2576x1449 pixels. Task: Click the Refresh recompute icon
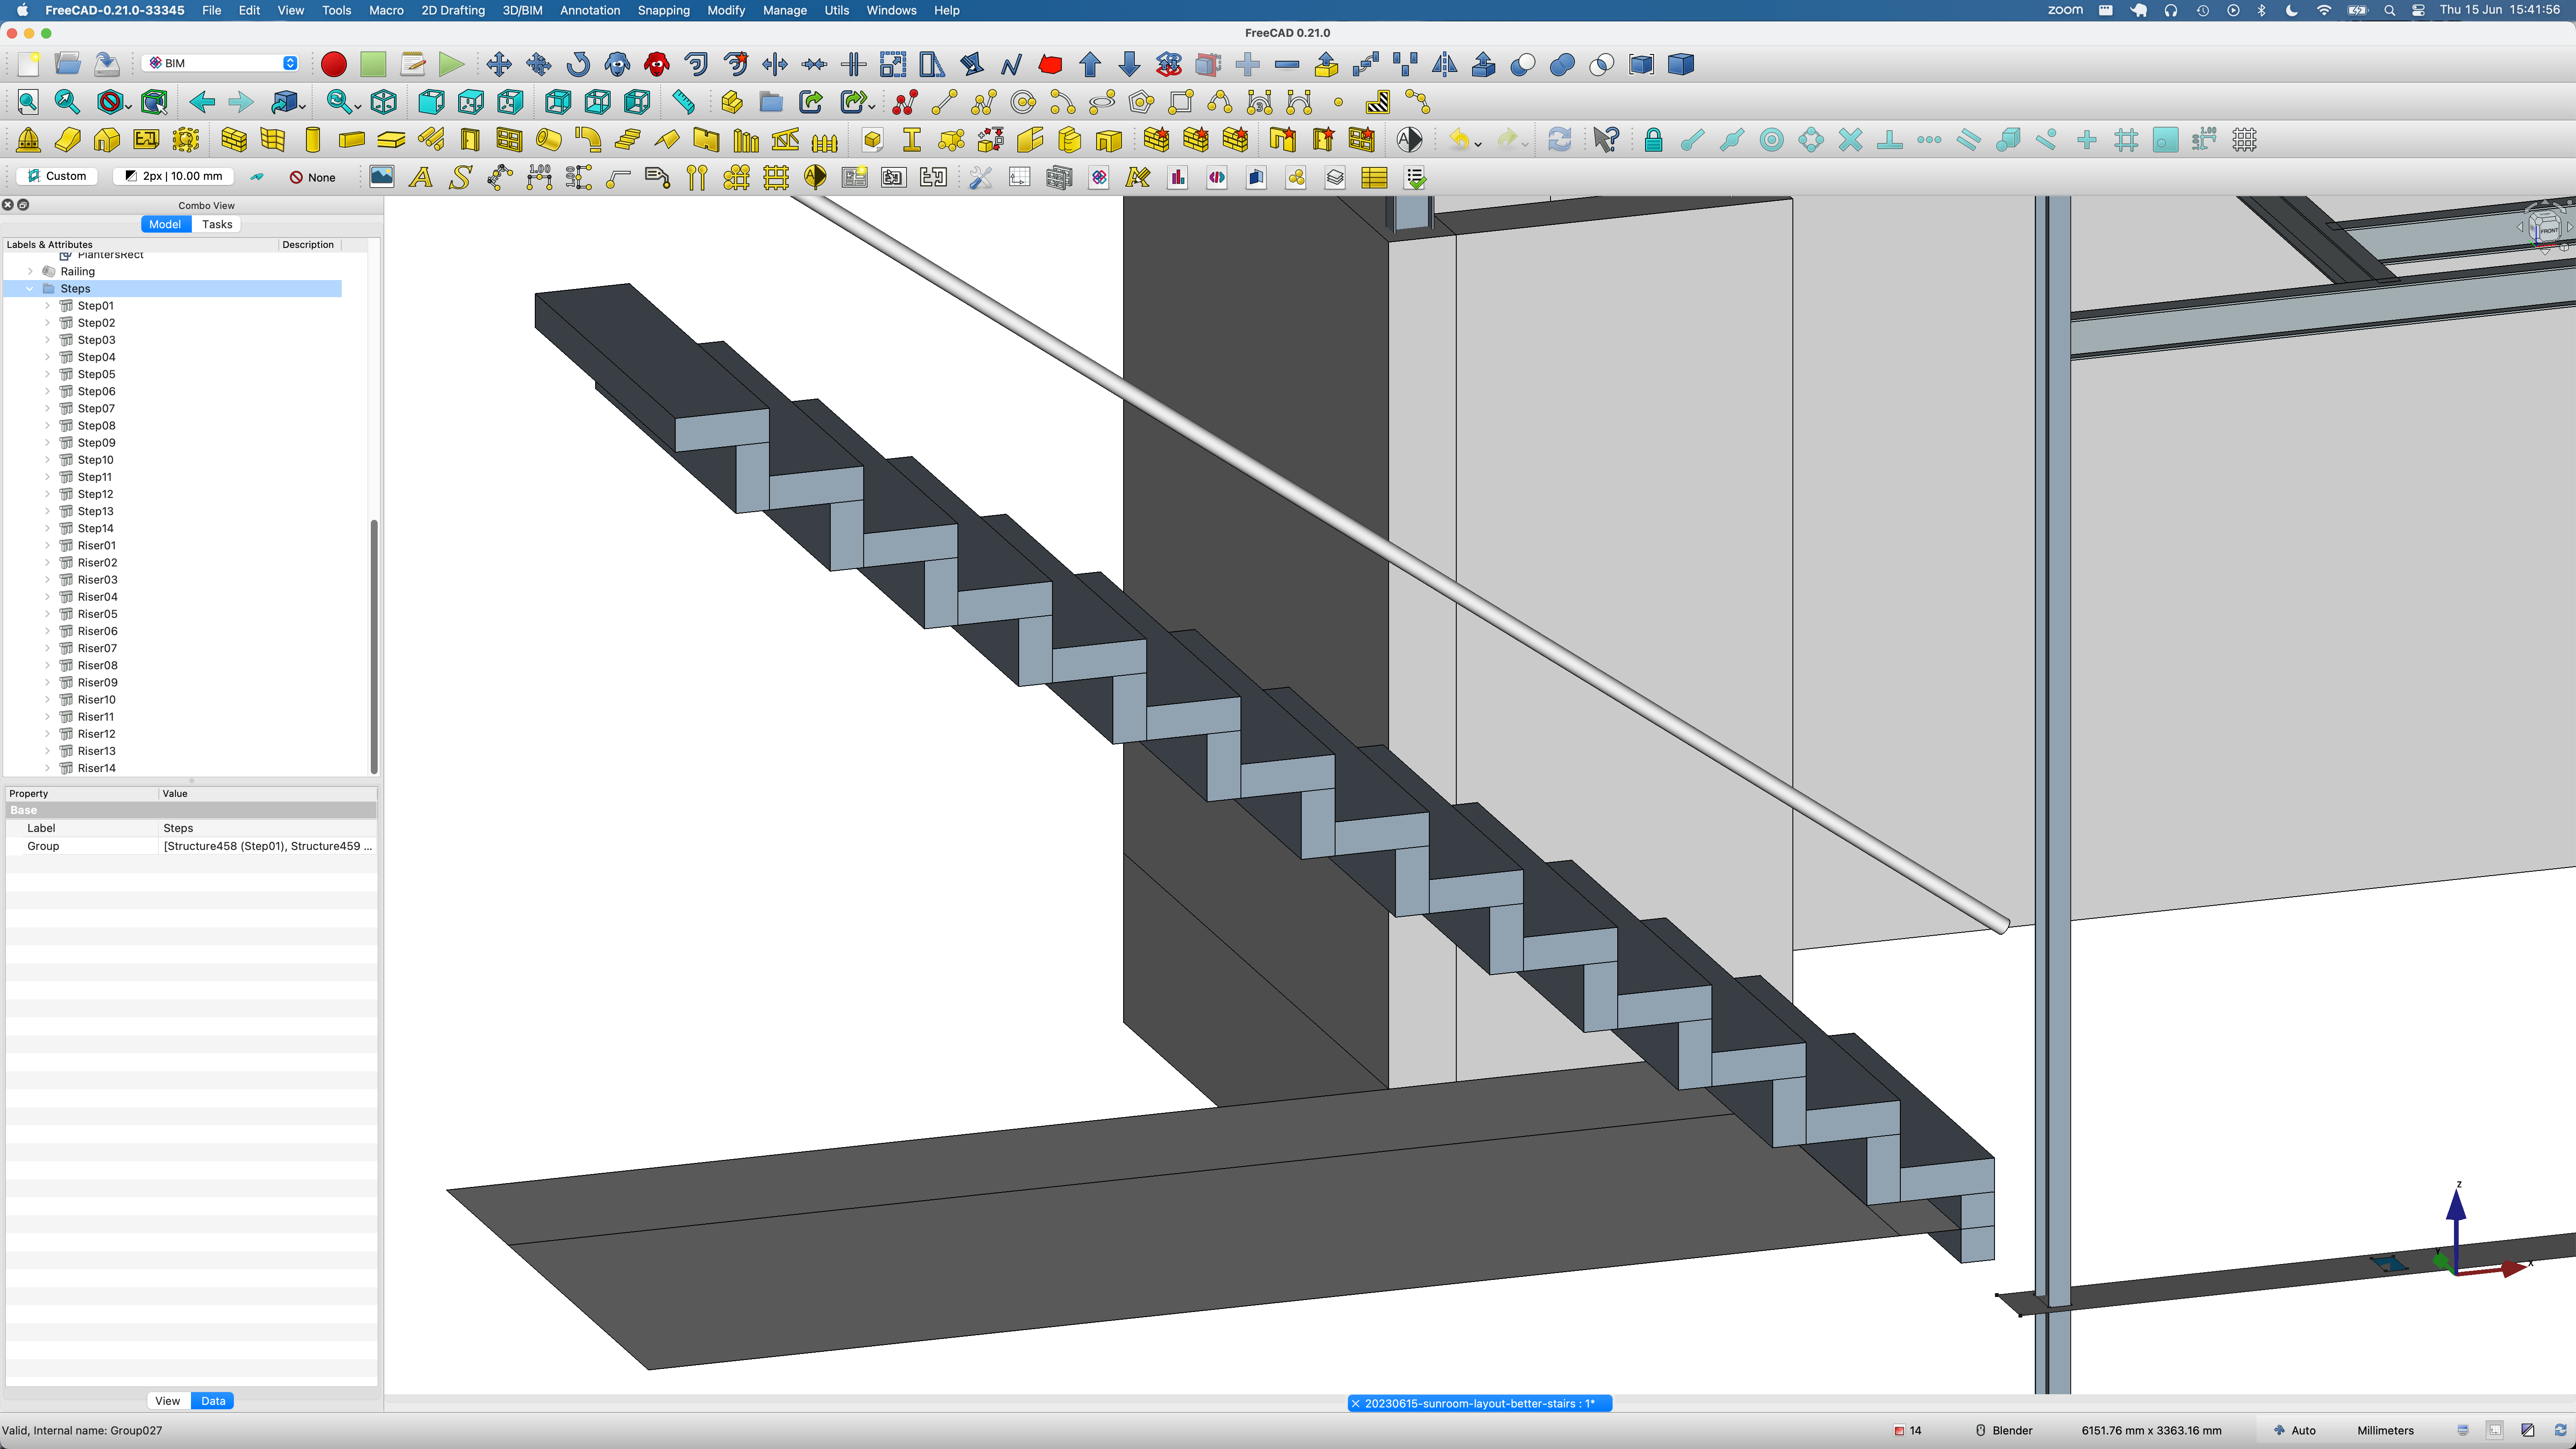click(1559, 140)
